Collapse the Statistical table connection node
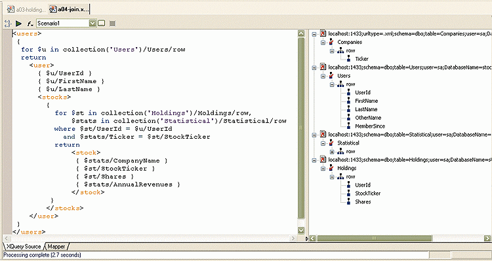The height and width of the screenshot is (261, 492). coord(314,135)
